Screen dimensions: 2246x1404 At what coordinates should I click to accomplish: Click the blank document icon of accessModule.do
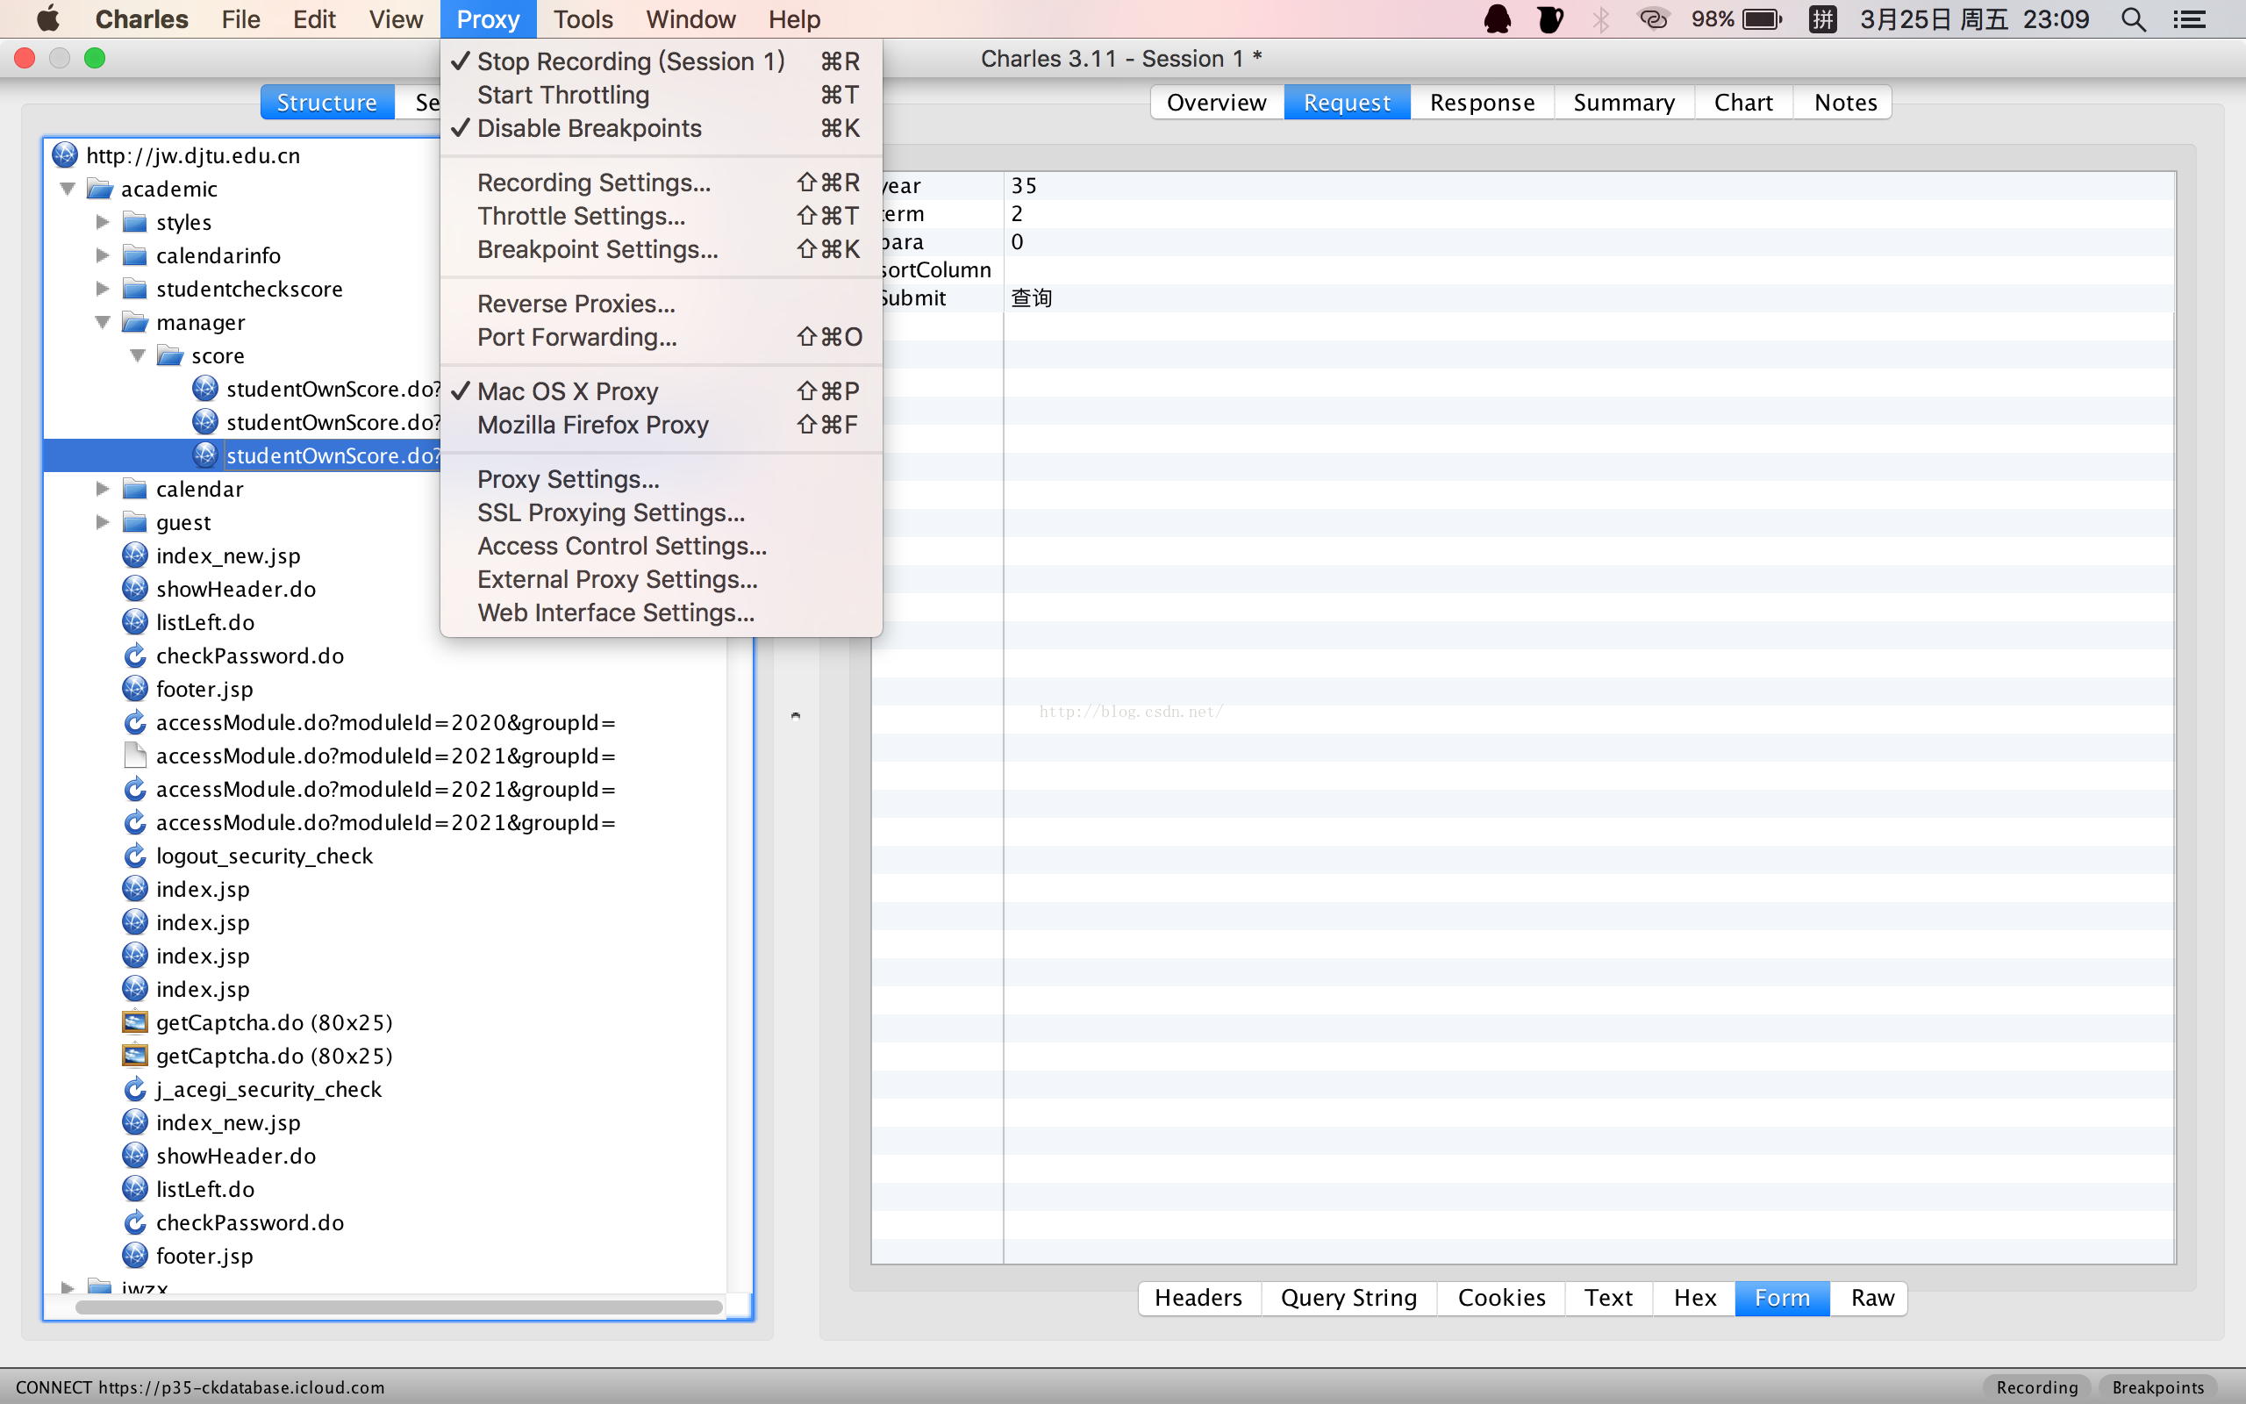coord(135,756)
